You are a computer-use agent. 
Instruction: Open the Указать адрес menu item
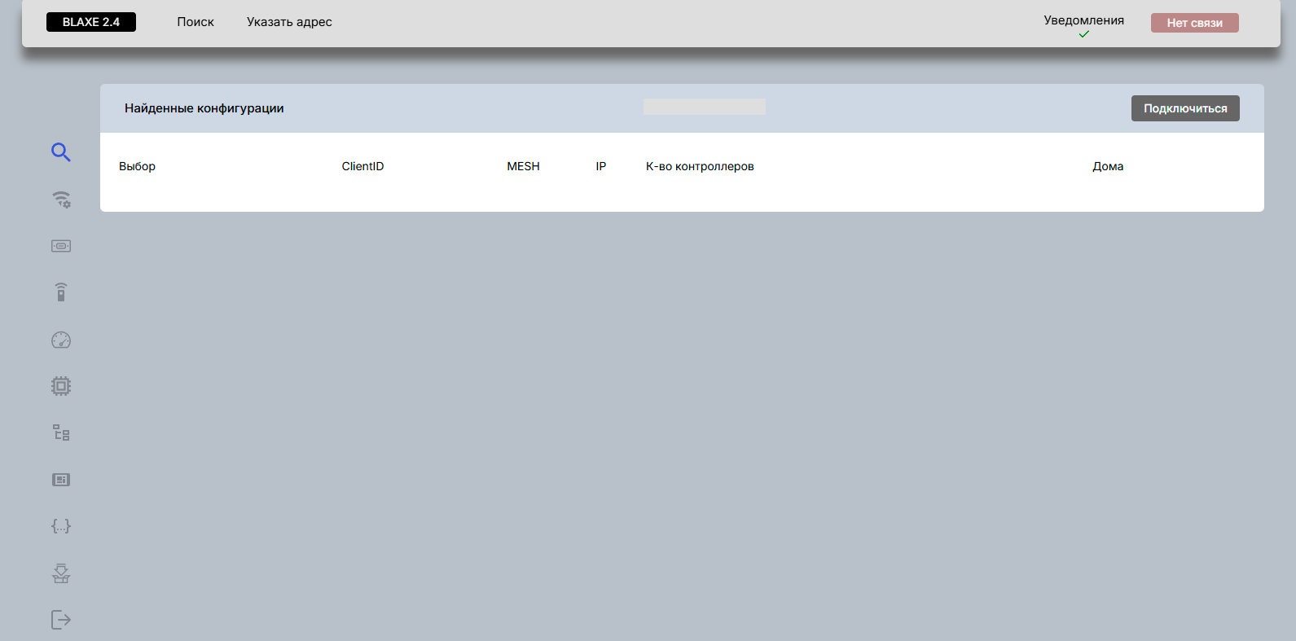tap(289, 22)
